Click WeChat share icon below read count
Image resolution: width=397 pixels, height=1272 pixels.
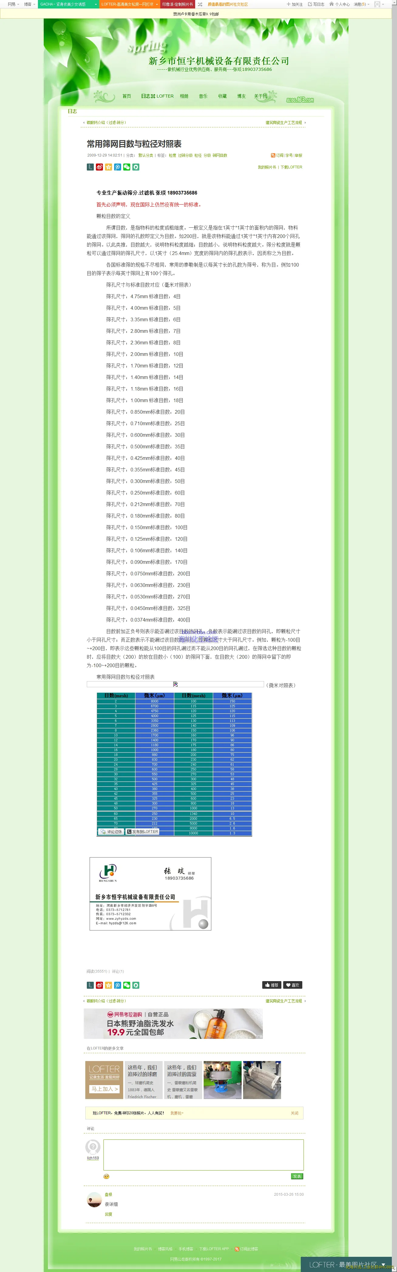127,985
